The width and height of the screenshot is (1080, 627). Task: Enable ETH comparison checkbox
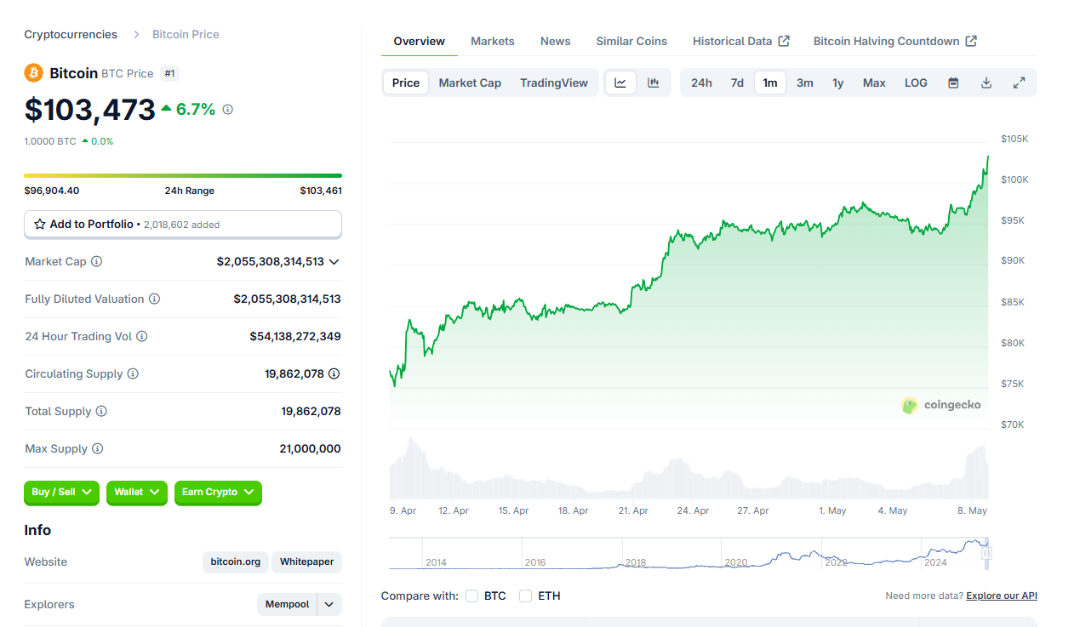click(526, 596)
